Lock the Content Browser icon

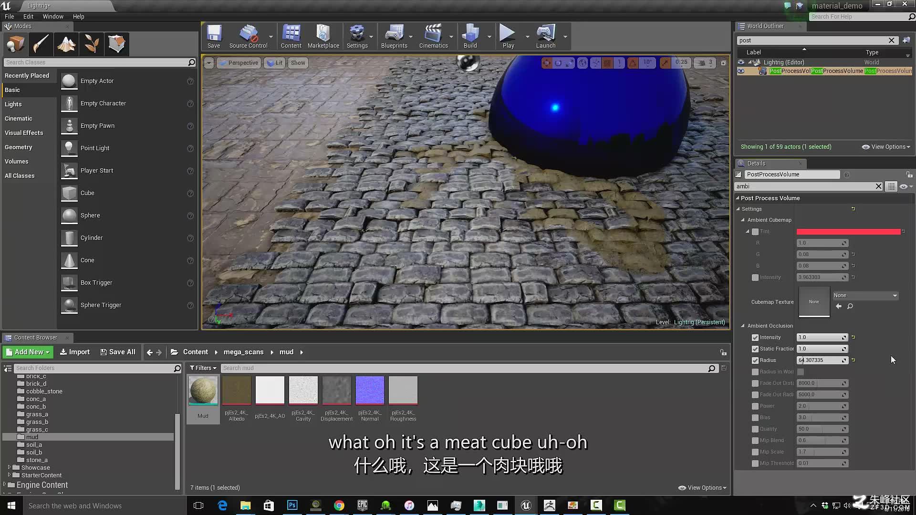pyautogui.click(x=723, y=352)
